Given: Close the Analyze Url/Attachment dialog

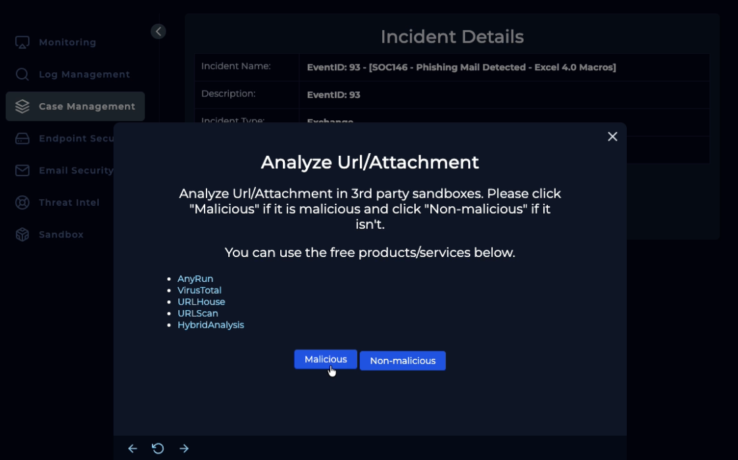Looking at the screenshot, I should [x=612, y=137].
